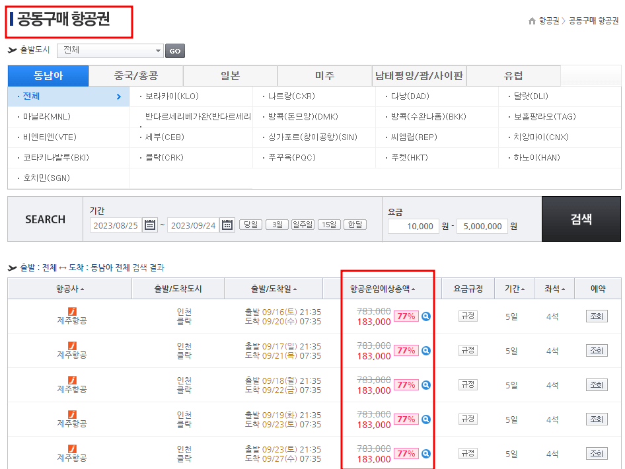
Task: Switch to the 일본 destination tab
Action: click(230, 76)
